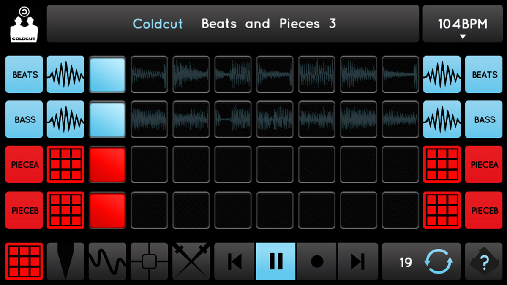This screenshot has height=285, width=507.
Task: Select right waveform icon in BASS row
Action: coord(442,119)
